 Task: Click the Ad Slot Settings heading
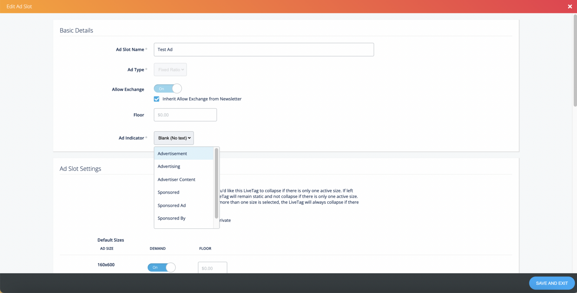pos(80,169)
